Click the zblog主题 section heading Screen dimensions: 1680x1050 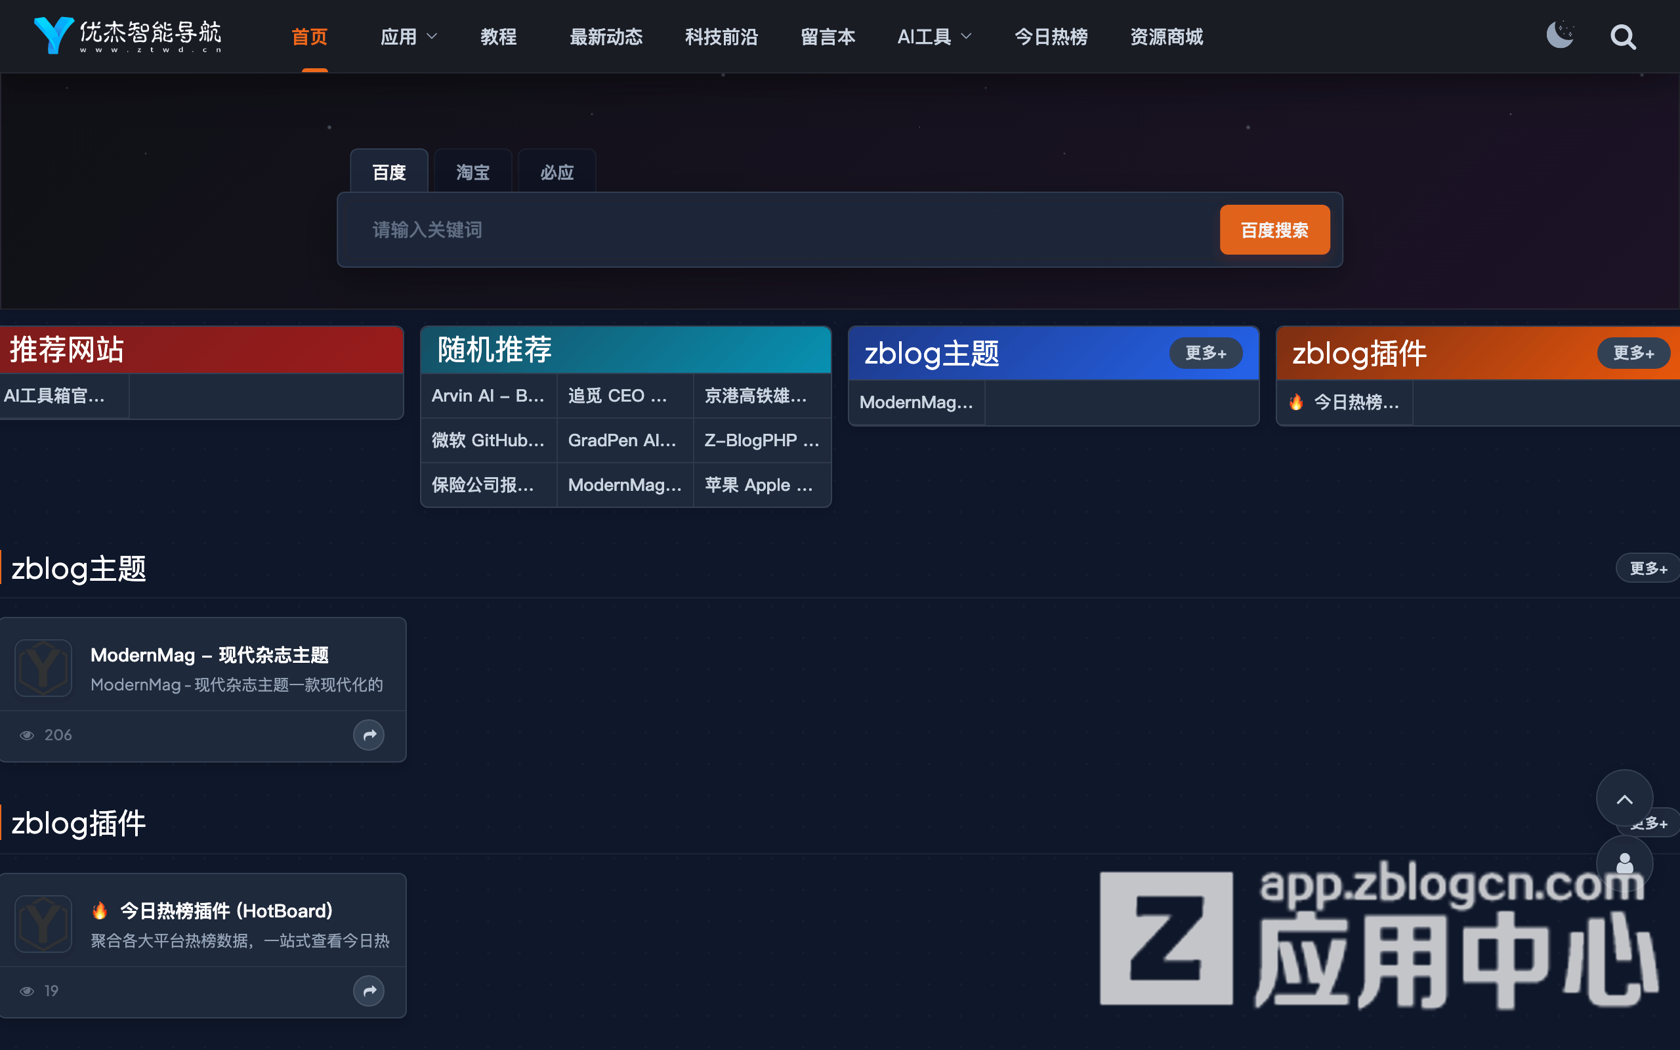tap(79, 569)
